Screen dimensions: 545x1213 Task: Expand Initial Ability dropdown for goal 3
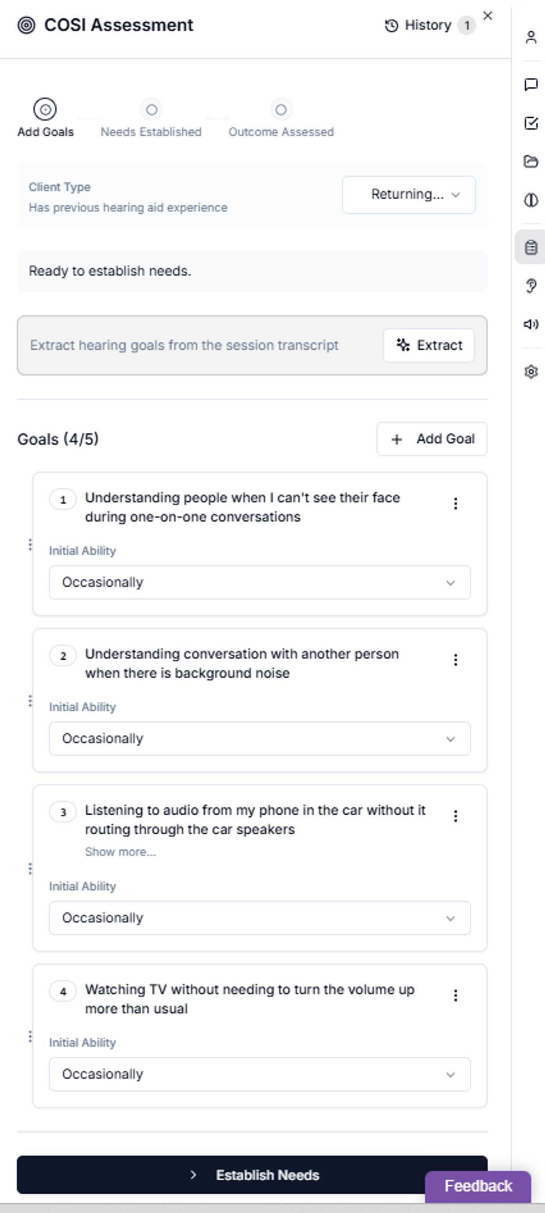pyautogui.click(x=260, y=918)
